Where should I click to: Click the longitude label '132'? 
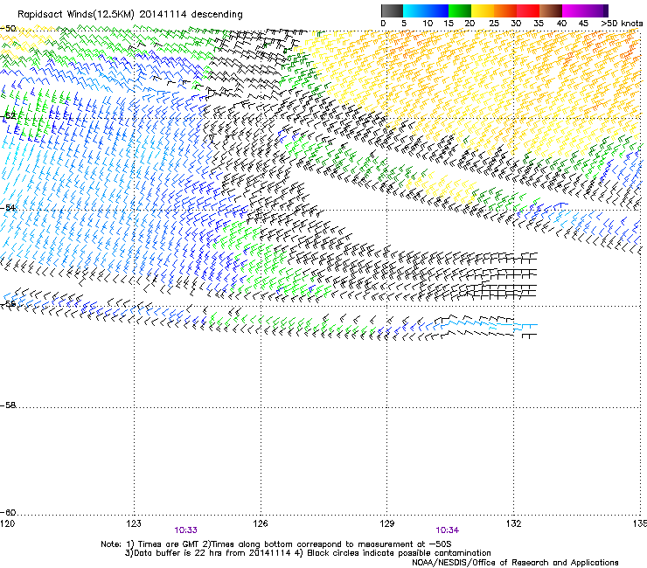514,523
